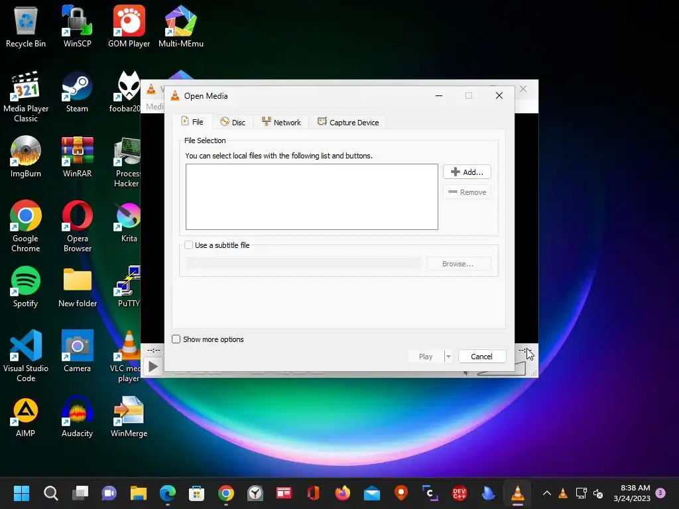Select the Audacity desktop shortcut
The height and width of the screenshot is (509, 679).
coord(77,416)
